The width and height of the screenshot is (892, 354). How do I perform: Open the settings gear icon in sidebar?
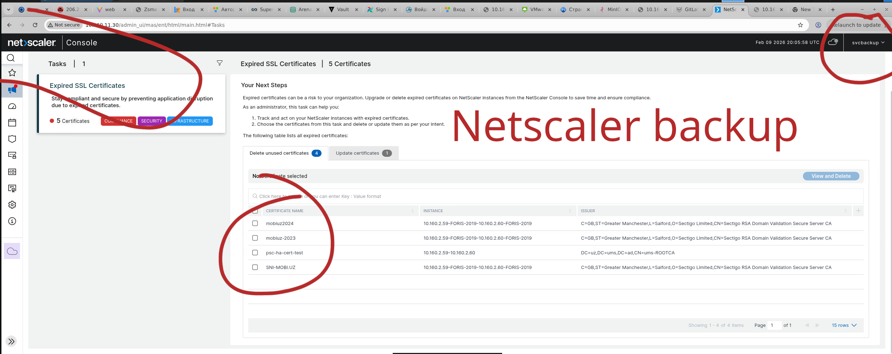click(x=12, y=205)
